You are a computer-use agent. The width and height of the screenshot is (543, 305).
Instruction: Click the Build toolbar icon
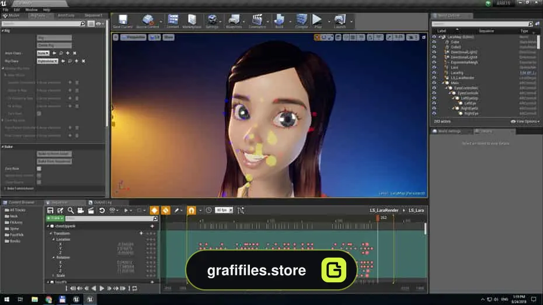pos(279,21)
